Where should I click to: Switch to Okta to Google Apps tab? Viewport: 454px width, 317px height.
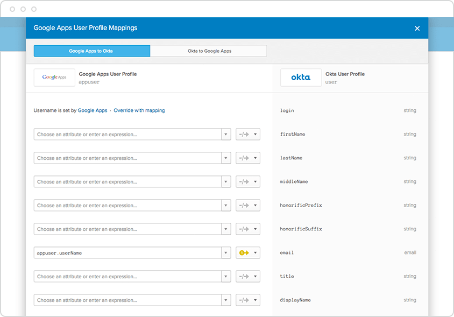pyautogui.click(x=209, y=51)
